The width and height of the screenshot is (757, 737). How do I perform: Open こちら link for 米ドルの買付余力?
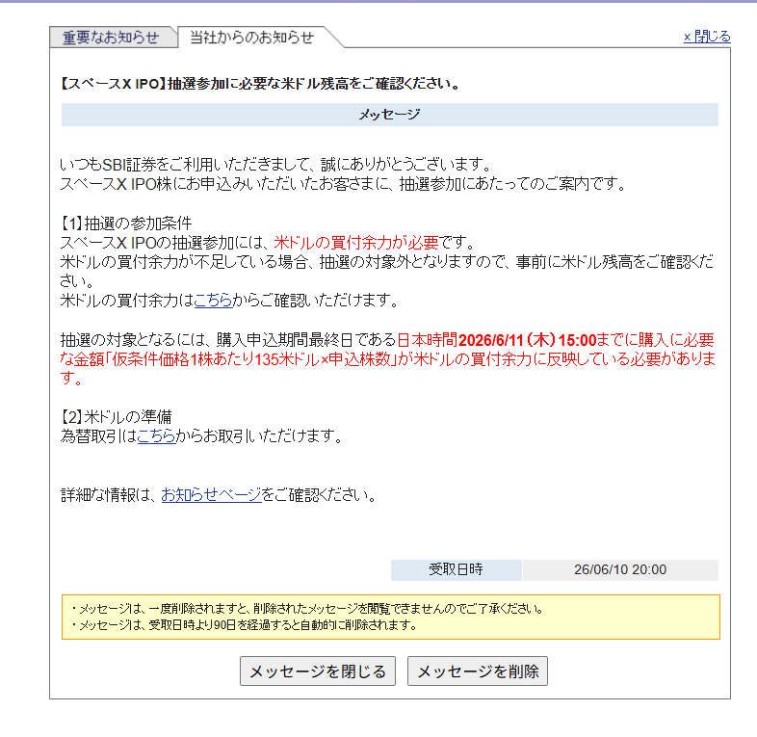214,300
